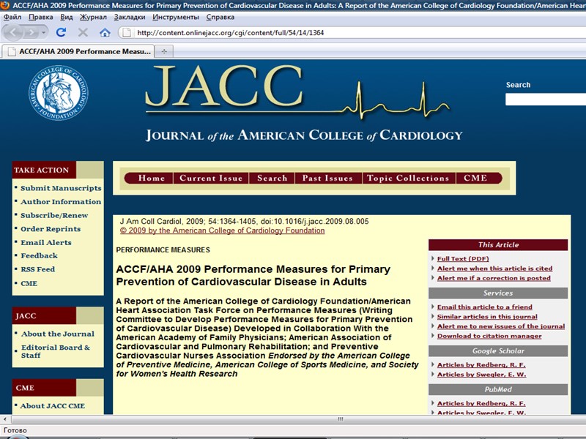This screenshot has height=439, width=586.
Task: Open the About JACC CME link
Action: point(53,406)
